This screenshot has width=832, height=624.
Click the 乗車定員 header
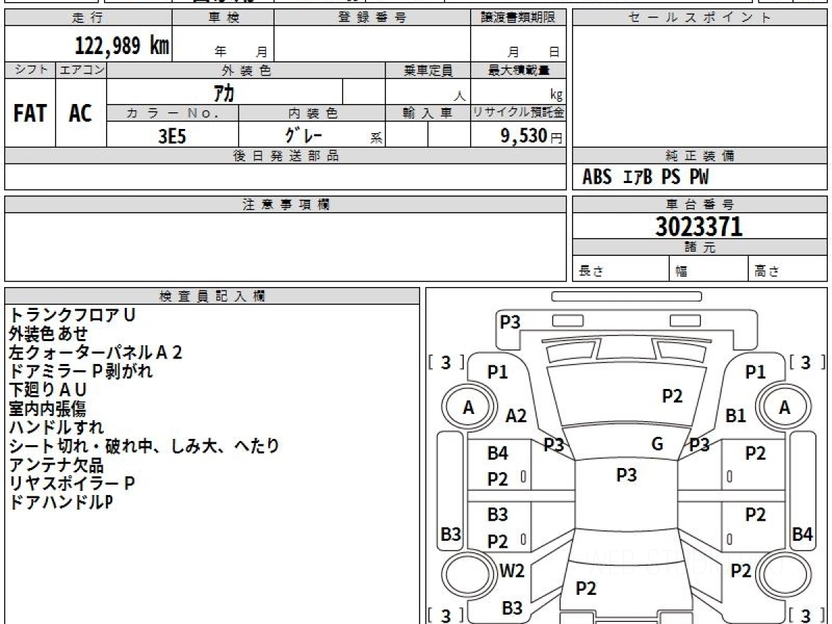point(428,70)
